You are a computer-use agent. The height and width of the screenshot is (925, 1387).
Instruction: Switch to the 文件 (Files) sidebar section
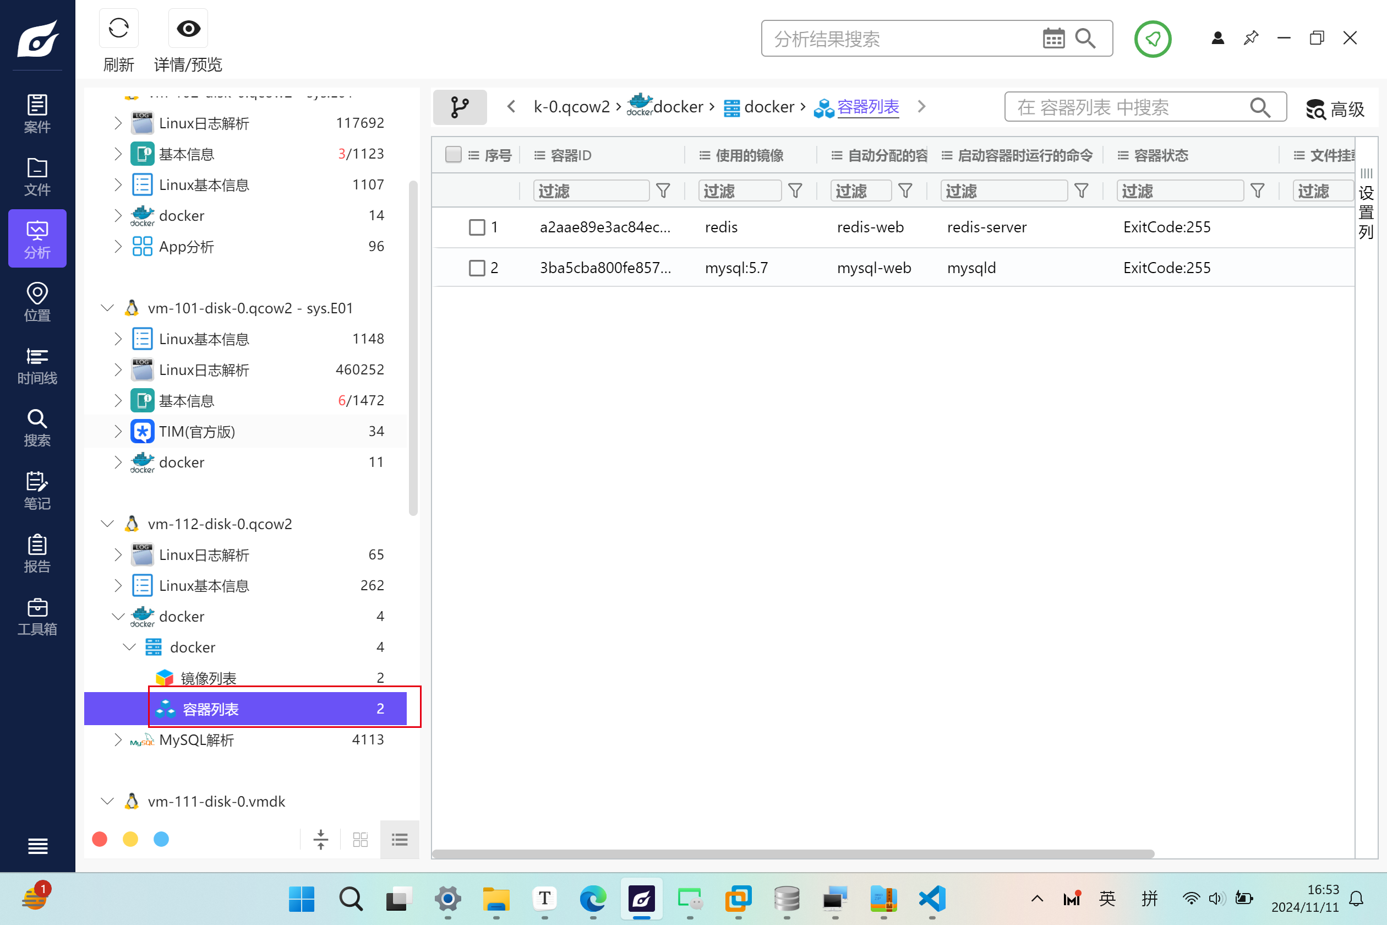coord(37,176)
